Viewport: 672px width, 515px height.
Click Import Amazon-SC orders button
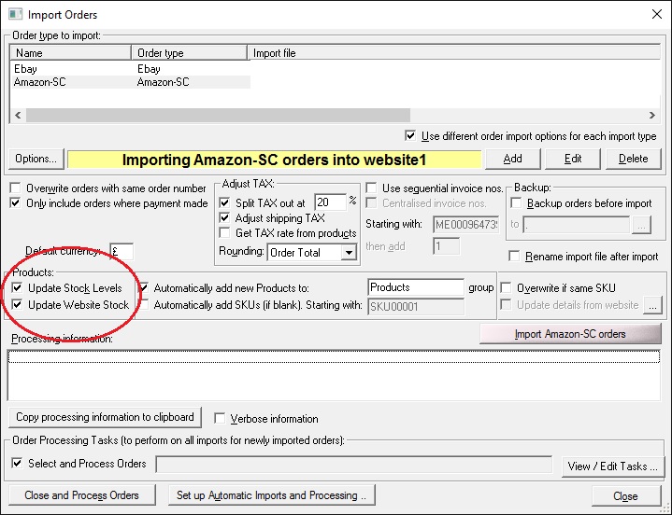point(570,334)
